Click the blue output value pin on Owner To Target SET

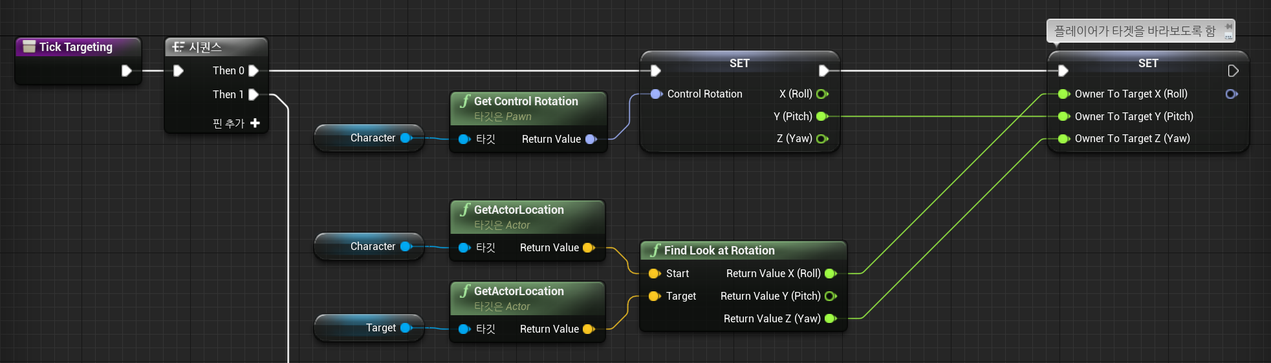(1232, 94)
